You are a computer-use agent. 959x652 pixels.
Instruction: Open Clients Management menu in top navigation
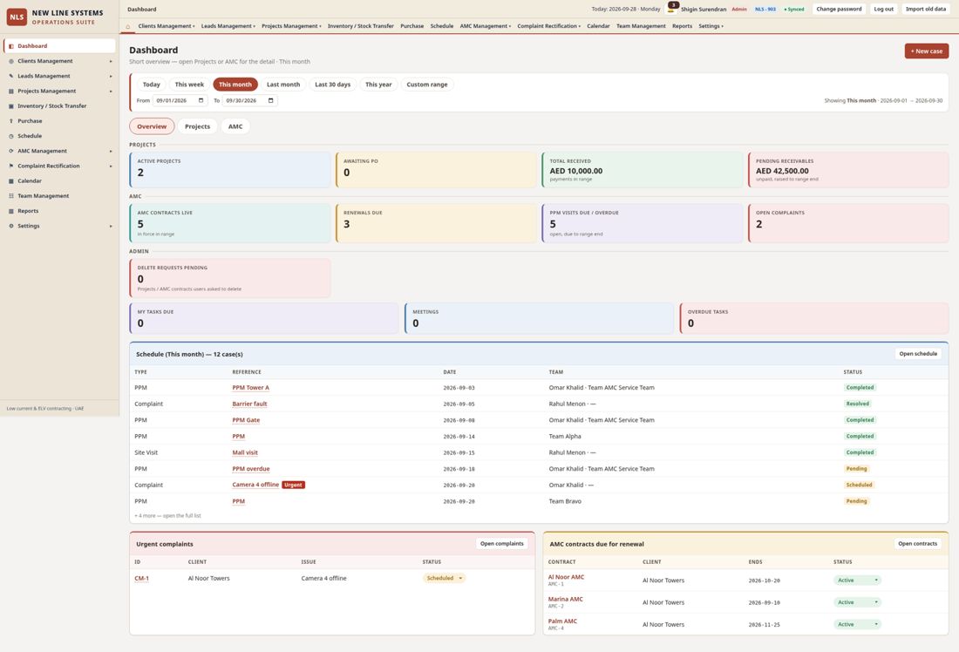(x=167, y=26)
